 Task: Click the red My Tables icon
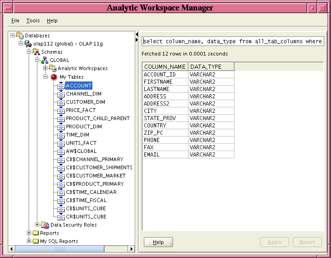pos(54,77)
